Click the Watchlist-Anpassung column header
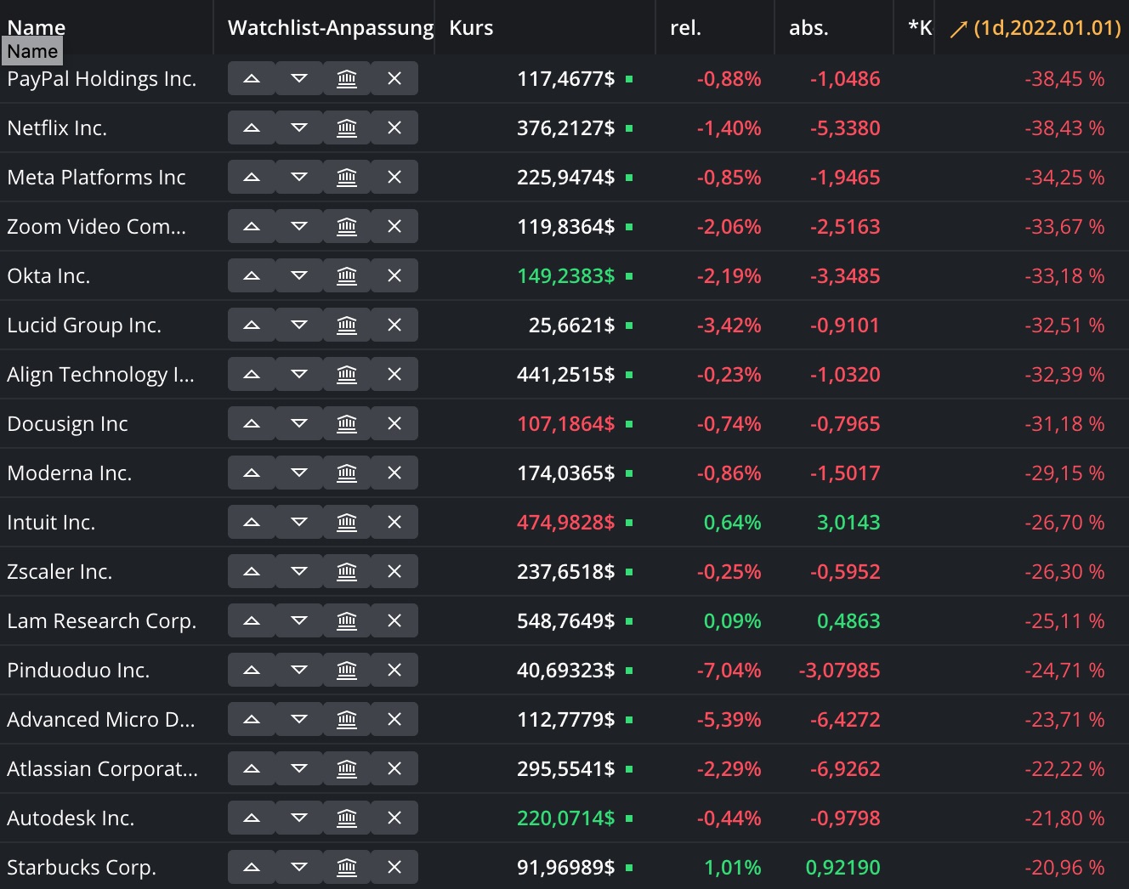This screenshot has height=889, width=1129. (x=328, y=27)
